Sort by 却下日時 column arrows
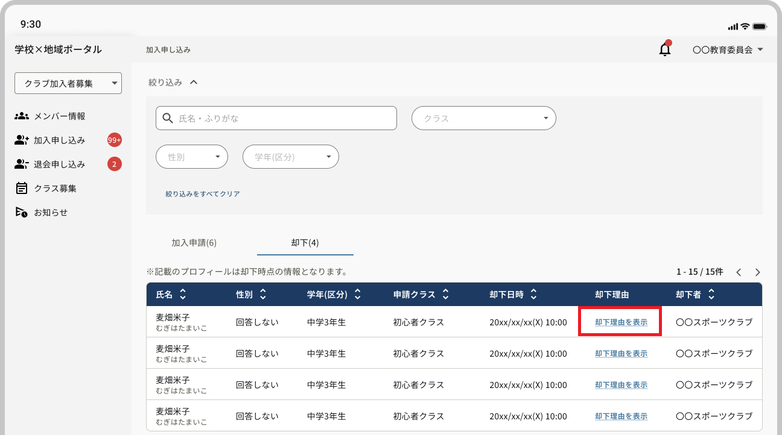The width and height of the screenshot is (782, 435). coord(533,295)
